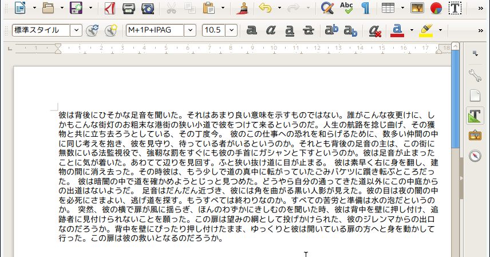Expand the hidden sidebar panel handle
490x257 pixels.
[461, 178]
